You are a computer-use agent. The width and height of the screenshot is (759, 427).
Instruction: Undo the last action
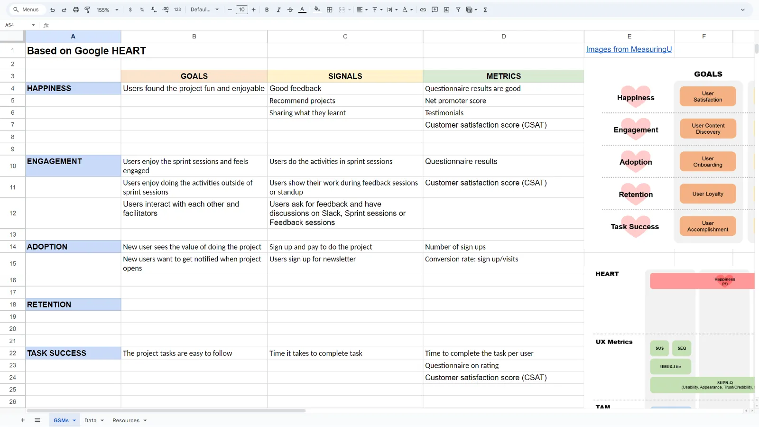(x=53, y=9)
